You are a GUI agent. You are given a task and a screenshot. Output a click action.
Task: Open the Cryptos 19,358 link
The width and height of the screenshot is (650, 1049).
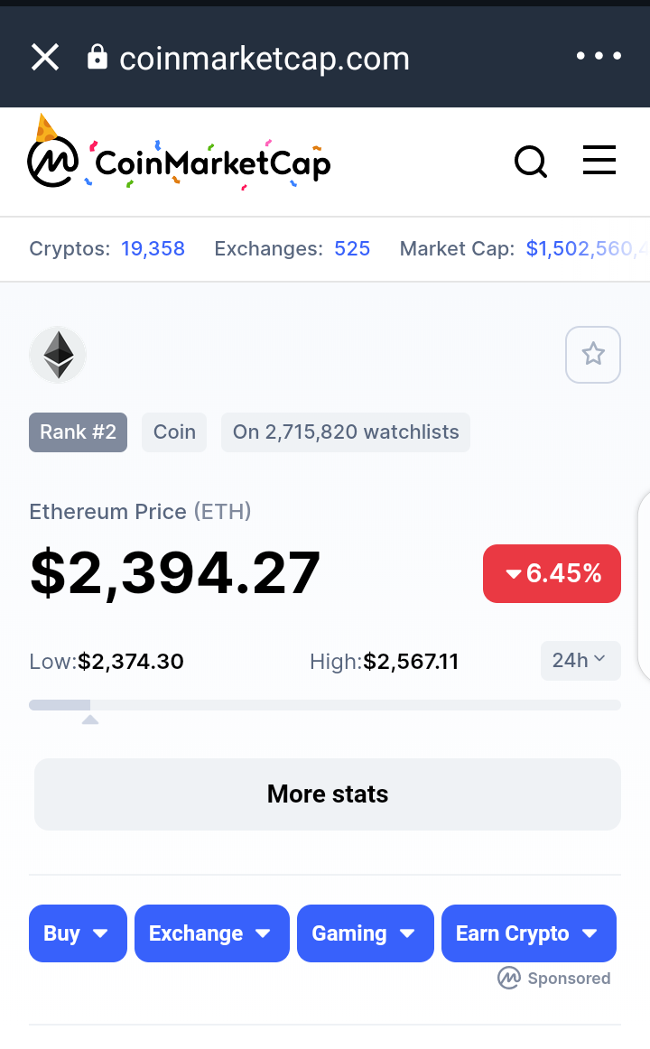tap(153, 249)
